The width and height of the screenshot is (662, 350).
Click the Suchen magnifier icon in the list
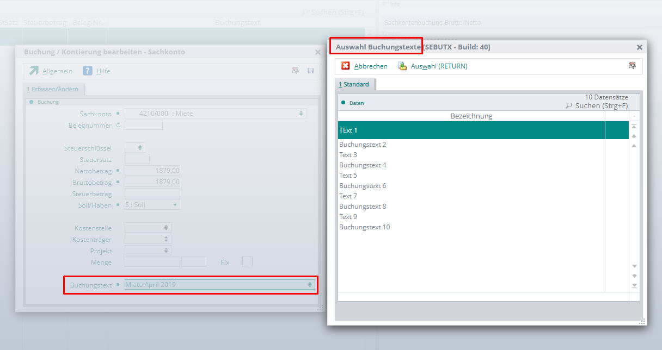click(x=569, y=106)
